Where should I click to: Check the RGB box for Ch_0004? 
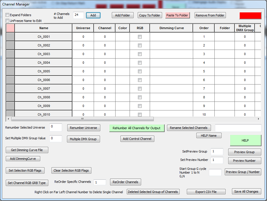tap(140, 63)
